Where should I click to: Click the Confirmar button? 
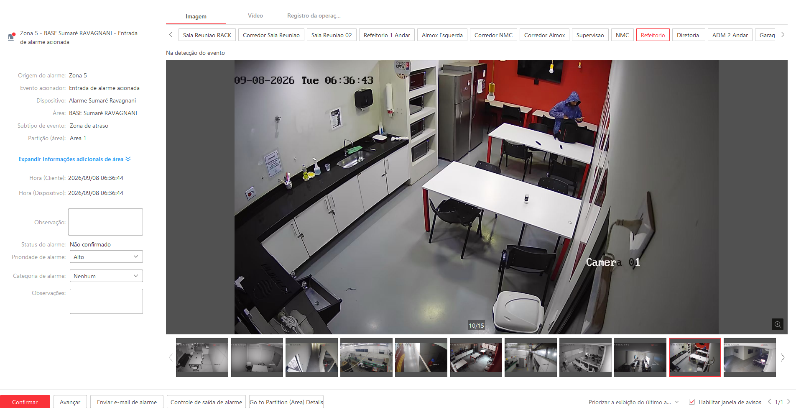[25, 402]
